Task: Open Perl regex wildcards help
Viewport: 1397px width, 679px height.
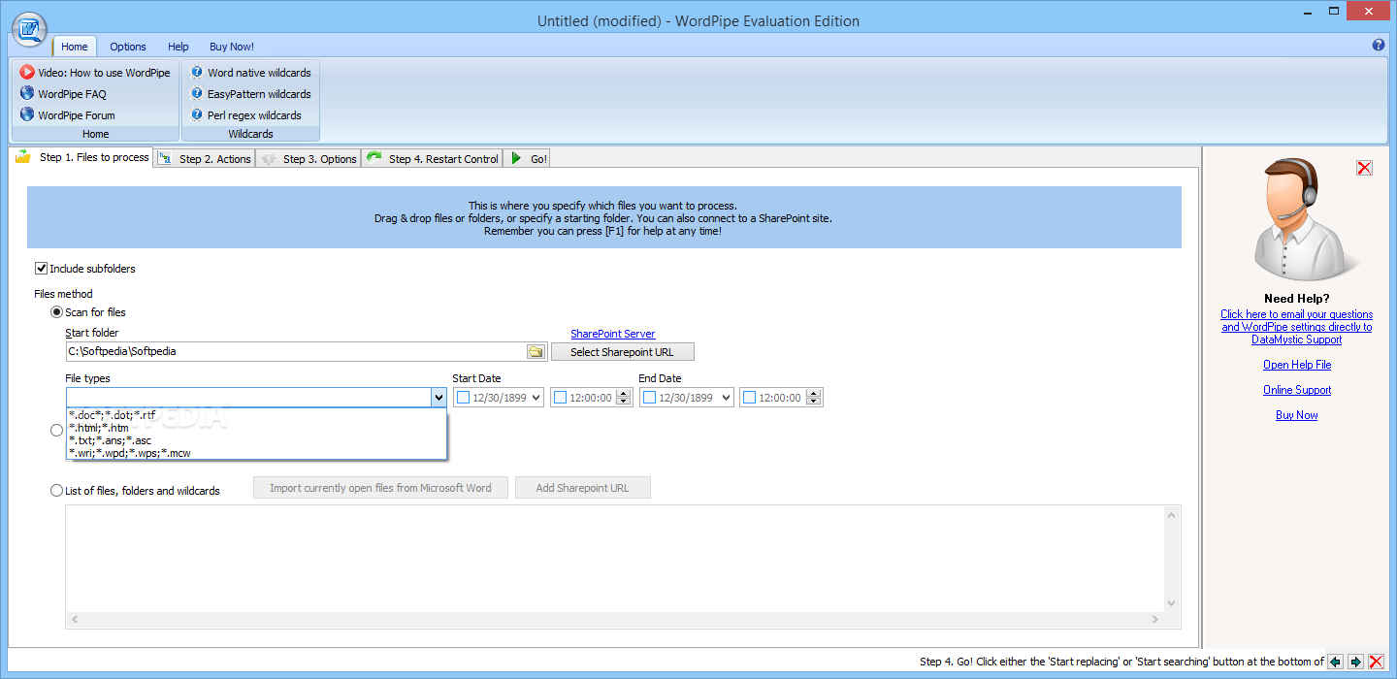Action: click(245, 115)
